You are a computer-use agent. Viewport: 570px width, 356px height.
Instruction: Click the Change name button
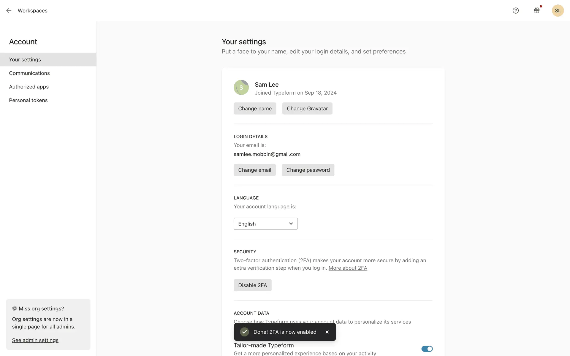255,109
